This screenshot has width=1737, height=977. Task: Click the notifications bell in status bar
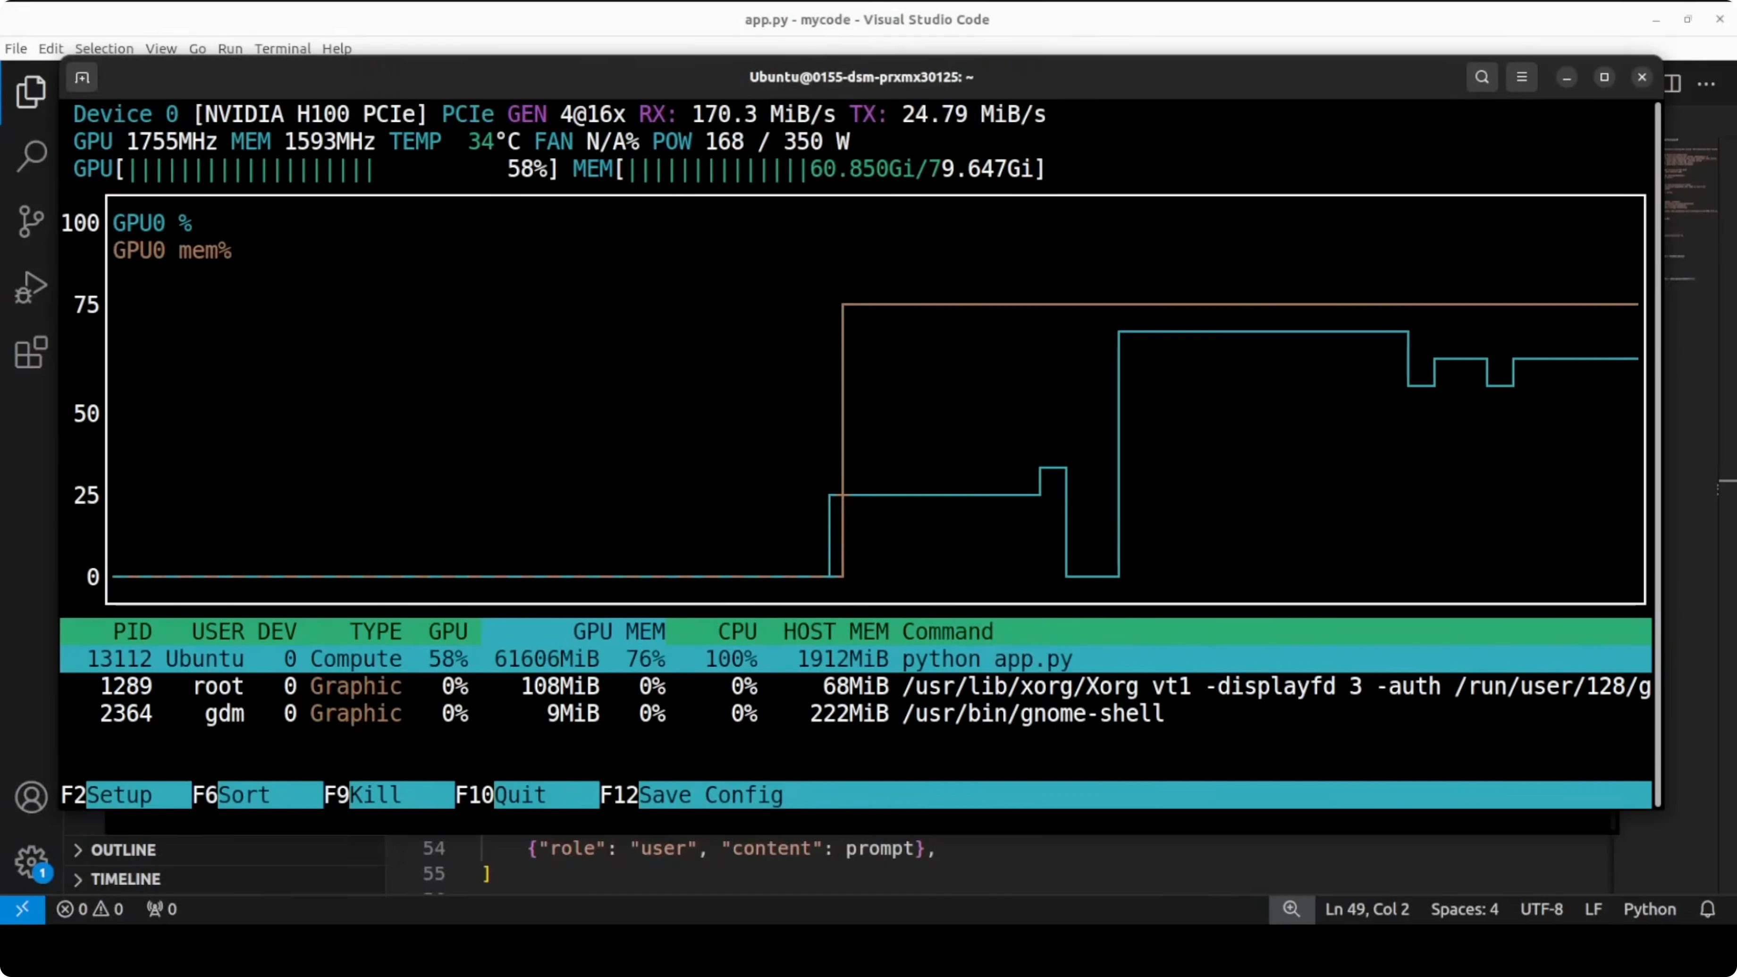(1707, 909)
